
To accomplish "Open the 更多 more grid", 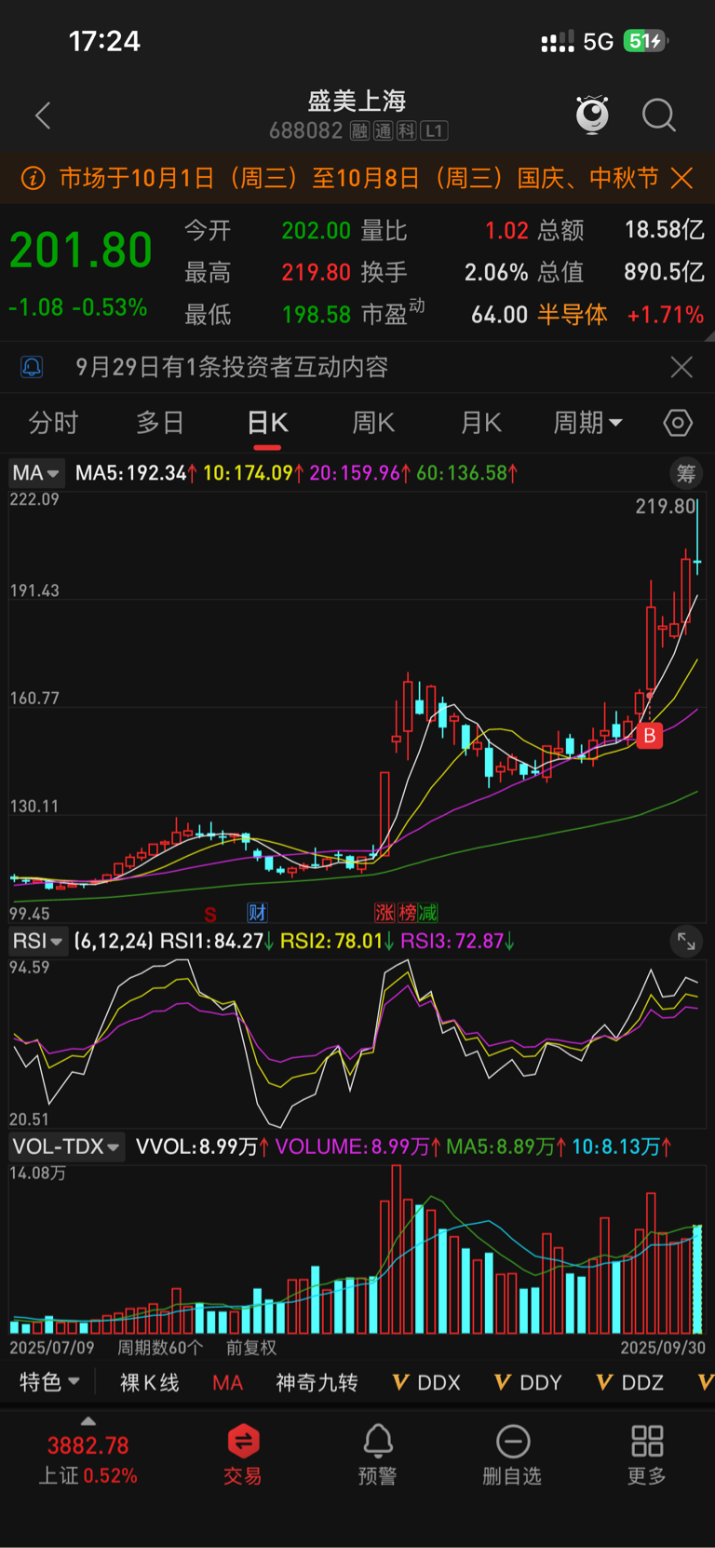I will tap(647, 1454).
